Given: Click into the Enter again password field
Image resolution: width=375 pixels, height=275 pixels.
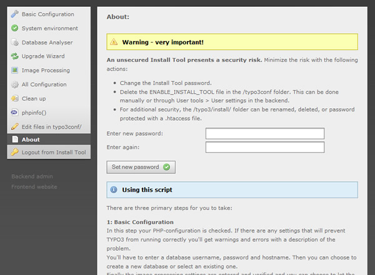Looking at the screenshot, I should click(264, 147).
